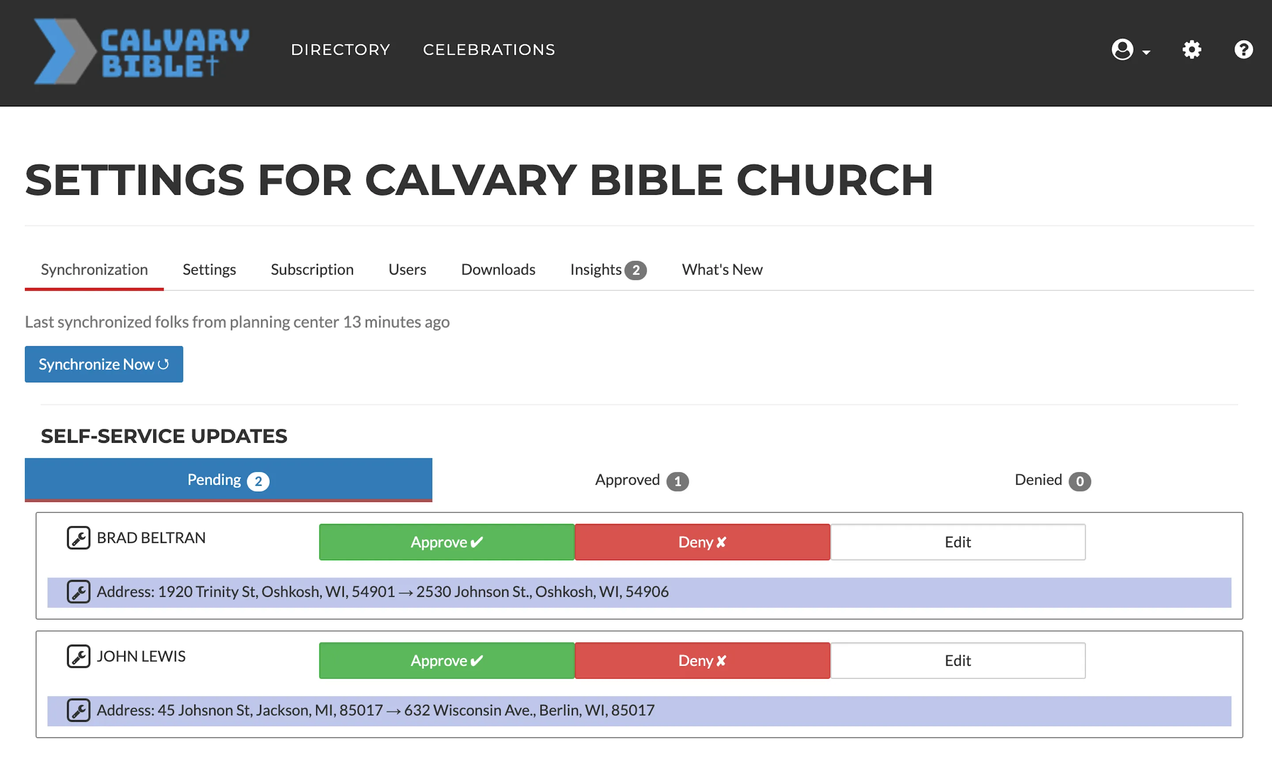This screenshot has width=1272, height=777.
Task: Click the wrench icon beside BRAD BELTRAN
Action: [x=79, y=538]
